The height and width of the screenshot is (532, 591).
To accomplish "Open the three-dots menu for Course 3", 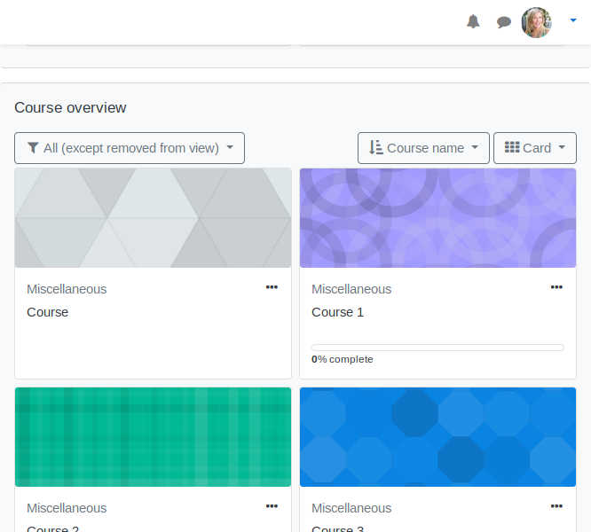I will [556, 506].
